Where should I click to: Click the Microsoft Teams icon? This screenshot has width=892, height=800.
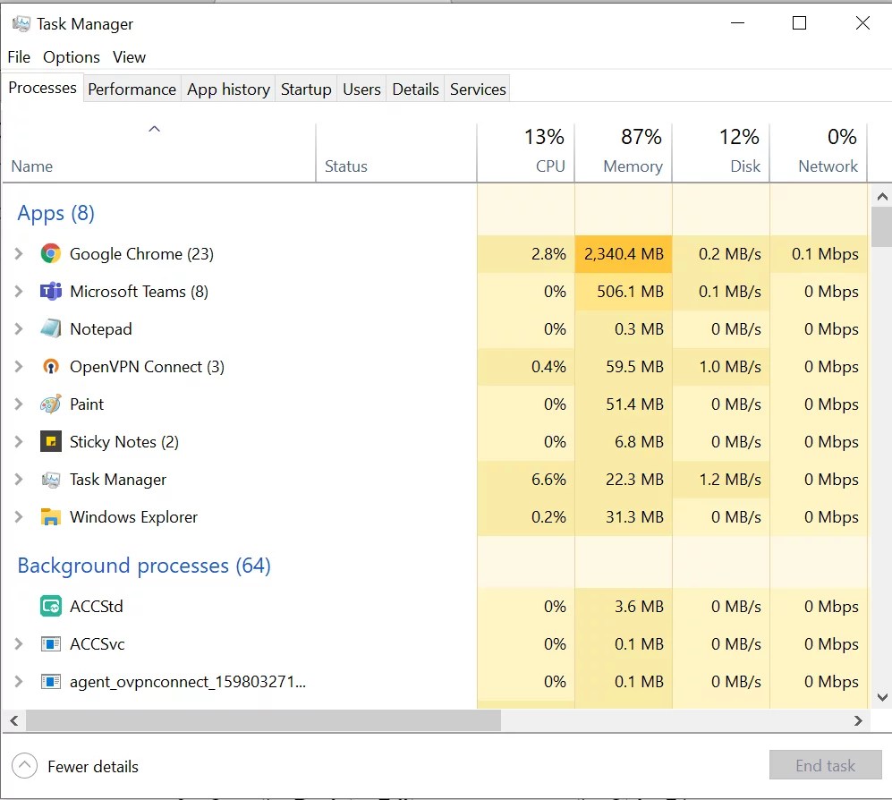(51, 292)
